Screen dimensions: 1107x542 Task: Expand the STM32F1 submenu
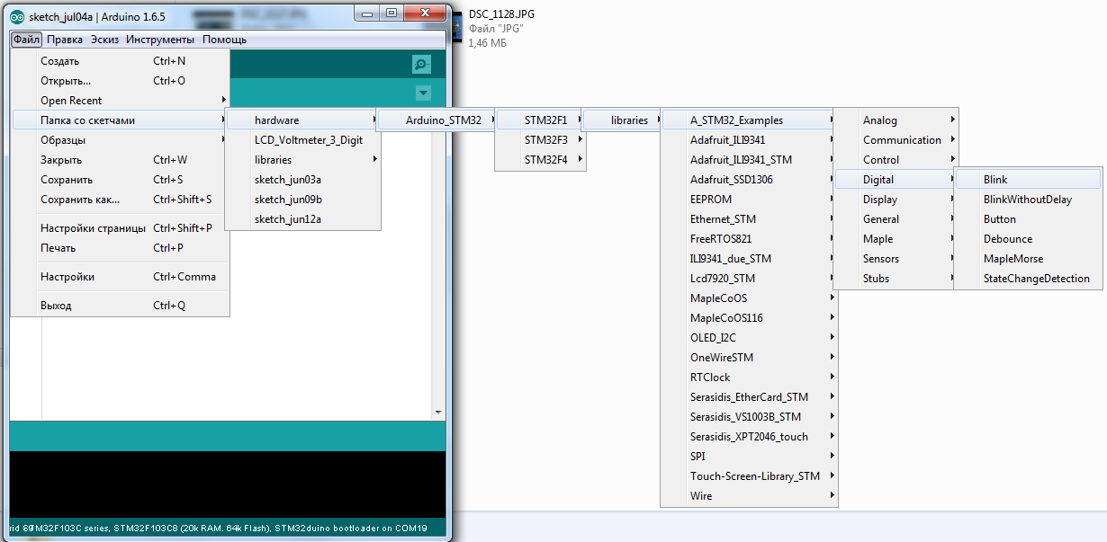coord(541,120)
